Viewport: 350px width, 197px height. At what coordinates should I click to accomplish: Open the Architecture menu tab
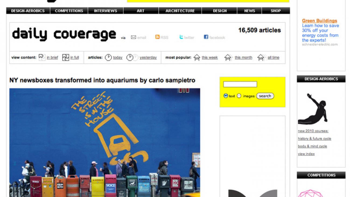tap(180, 11)
